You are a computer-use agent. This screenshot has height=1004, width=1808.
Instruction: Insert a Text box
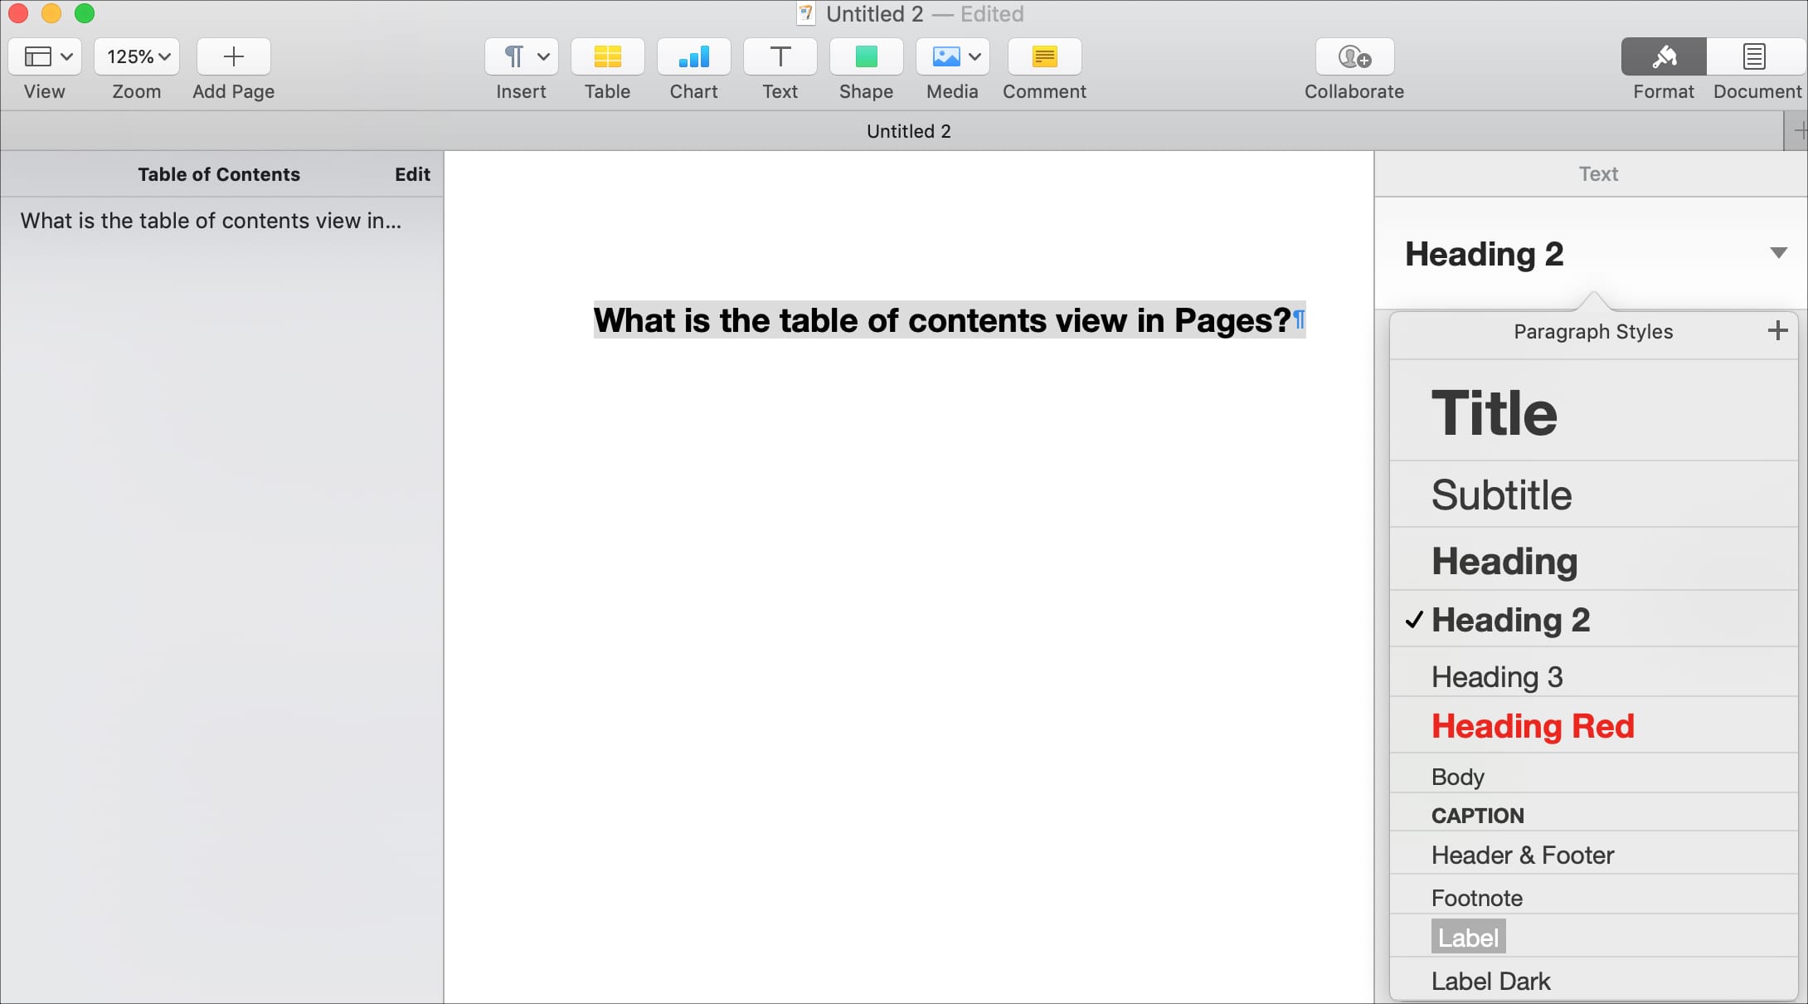pyautogui.click(x=780, y=56)
